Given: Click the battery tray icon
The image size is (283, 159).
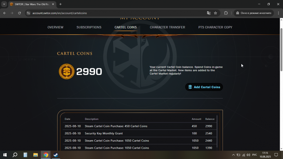Looking at the screenshot, I should [238, 155].
